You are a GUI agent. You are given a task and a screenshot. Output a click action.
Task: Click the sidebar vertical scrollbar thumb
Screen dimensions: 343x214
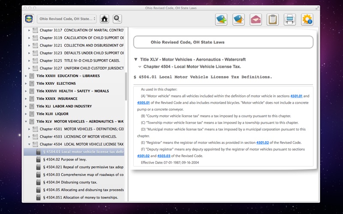[126, 86]
